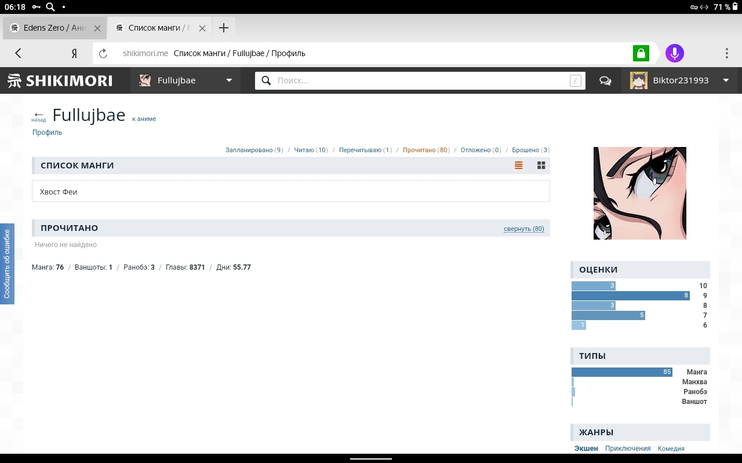Tap the voice search microphone

[x=674, y=53]
